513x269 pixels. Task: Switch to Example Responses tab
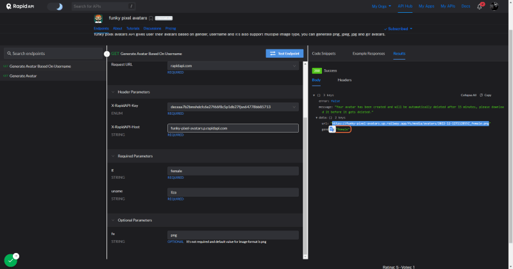tap(368, 53)
